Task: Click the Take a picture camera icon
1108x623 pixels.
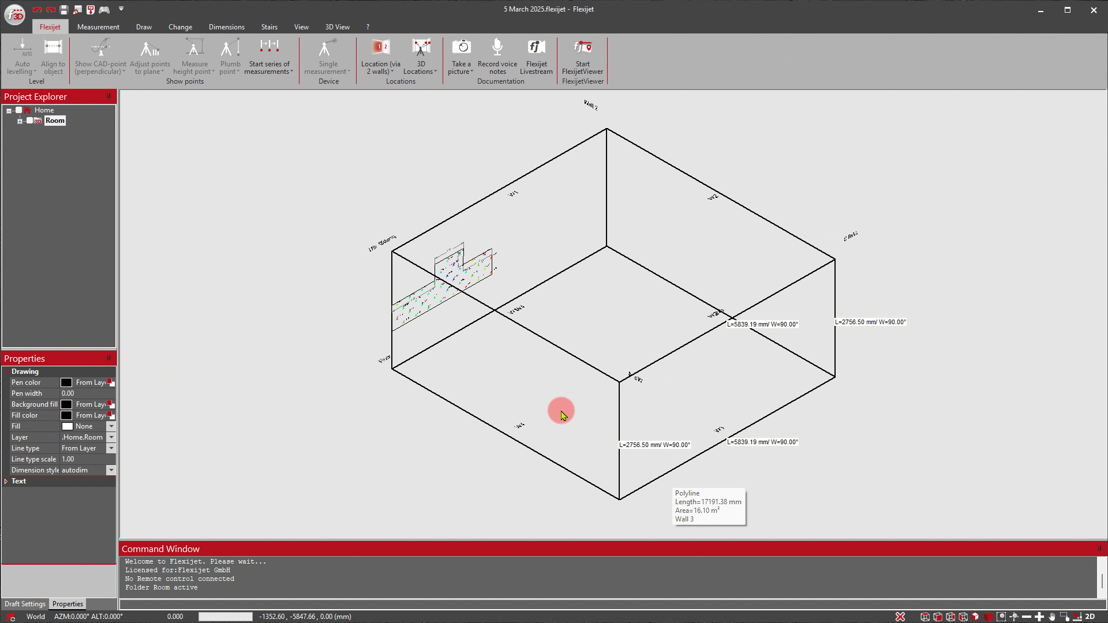Action: 461,47
